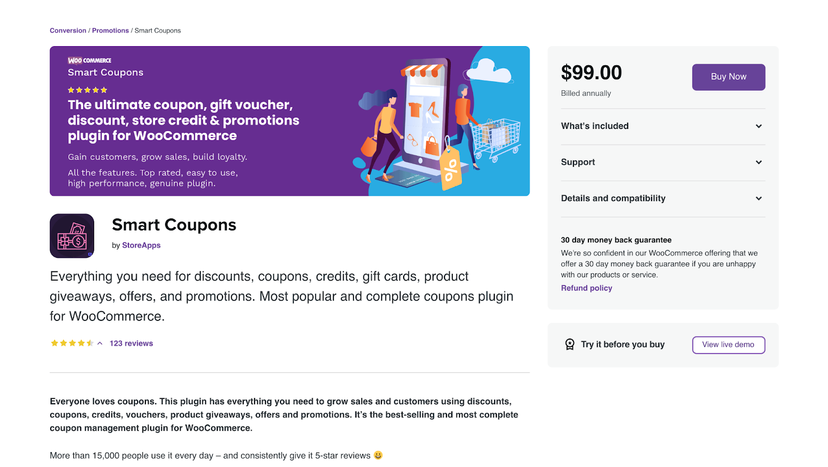
Task: Click the percent tag illustration in banner
Action: pyautogui.click(x=450, y=169)
